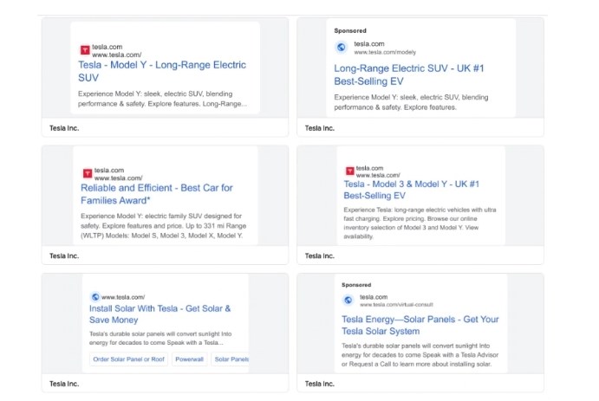
Task: Click the 'Powerwall' sitelink button
Action: tap(190, 359)
